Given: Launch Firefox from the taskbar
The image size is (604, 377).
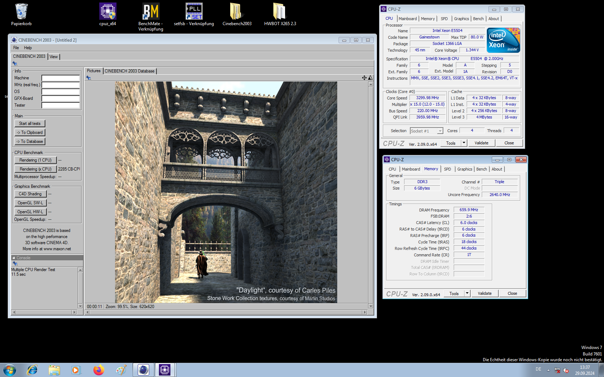Looking at the screenshot, I should pyautogui.click(x=98, y=370).
